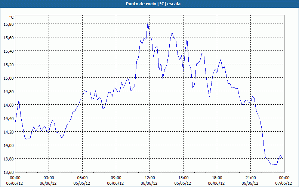
Task: Click the 03:00 time label
Action: point(49,178)
